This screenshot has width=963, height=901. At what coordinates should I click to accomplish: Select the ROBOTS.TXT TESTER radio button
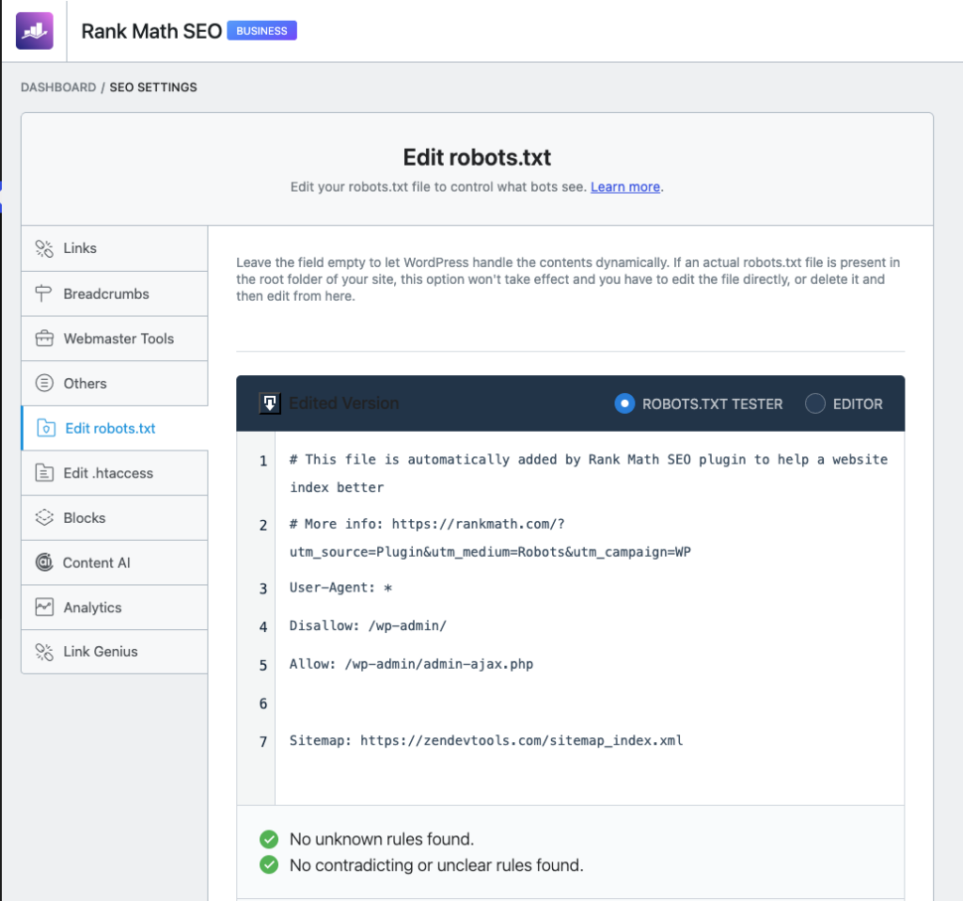point(624,403)
